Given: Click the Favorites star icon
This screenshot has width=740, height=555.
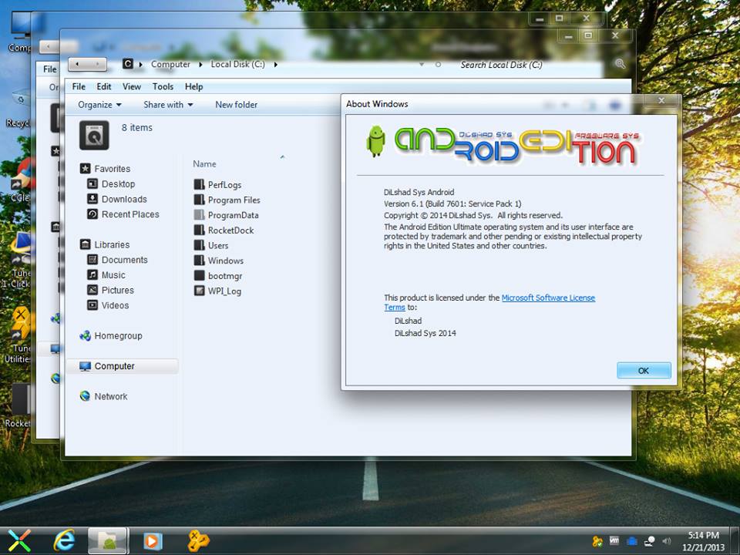Looking at the screenshot, I should tap(85, 168).
